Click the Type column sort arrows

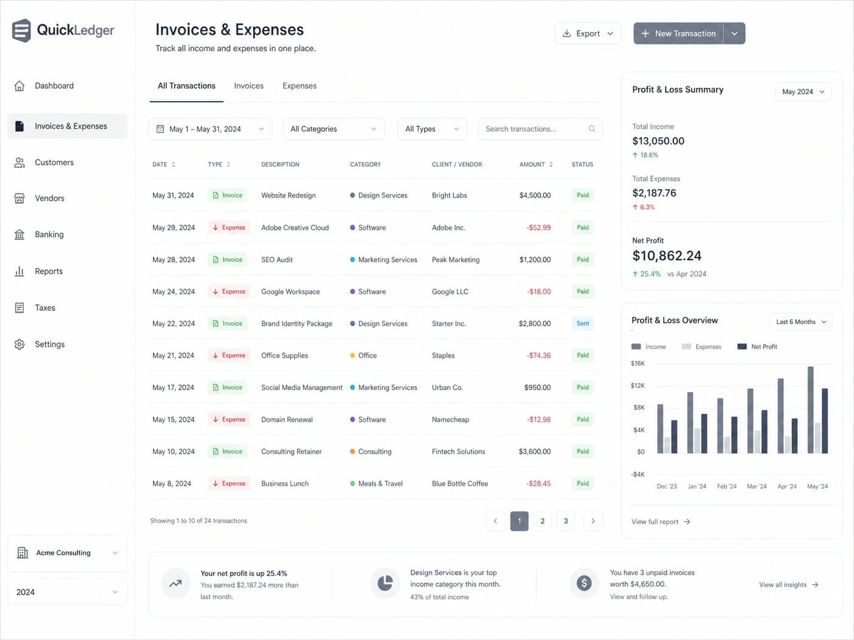(x=229, y=165)
